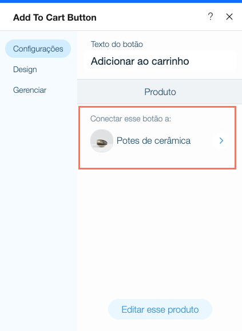Click the Conectar esse botão a label
The width and height of the screenshot is (242, 331).
[130, 119]
